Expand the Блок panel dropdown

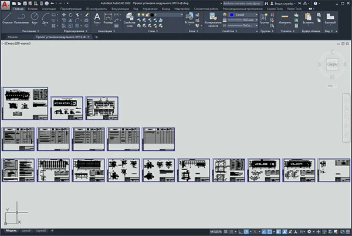click(193, 31)
